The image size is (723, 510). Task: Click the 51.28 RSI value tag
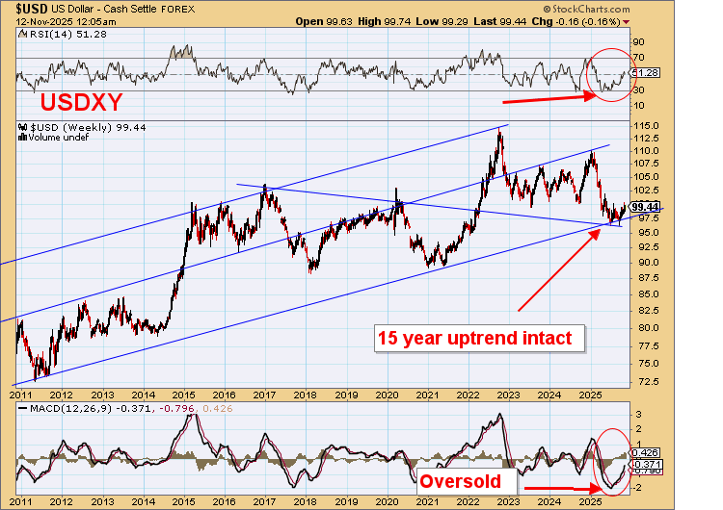tap(645, 73)
